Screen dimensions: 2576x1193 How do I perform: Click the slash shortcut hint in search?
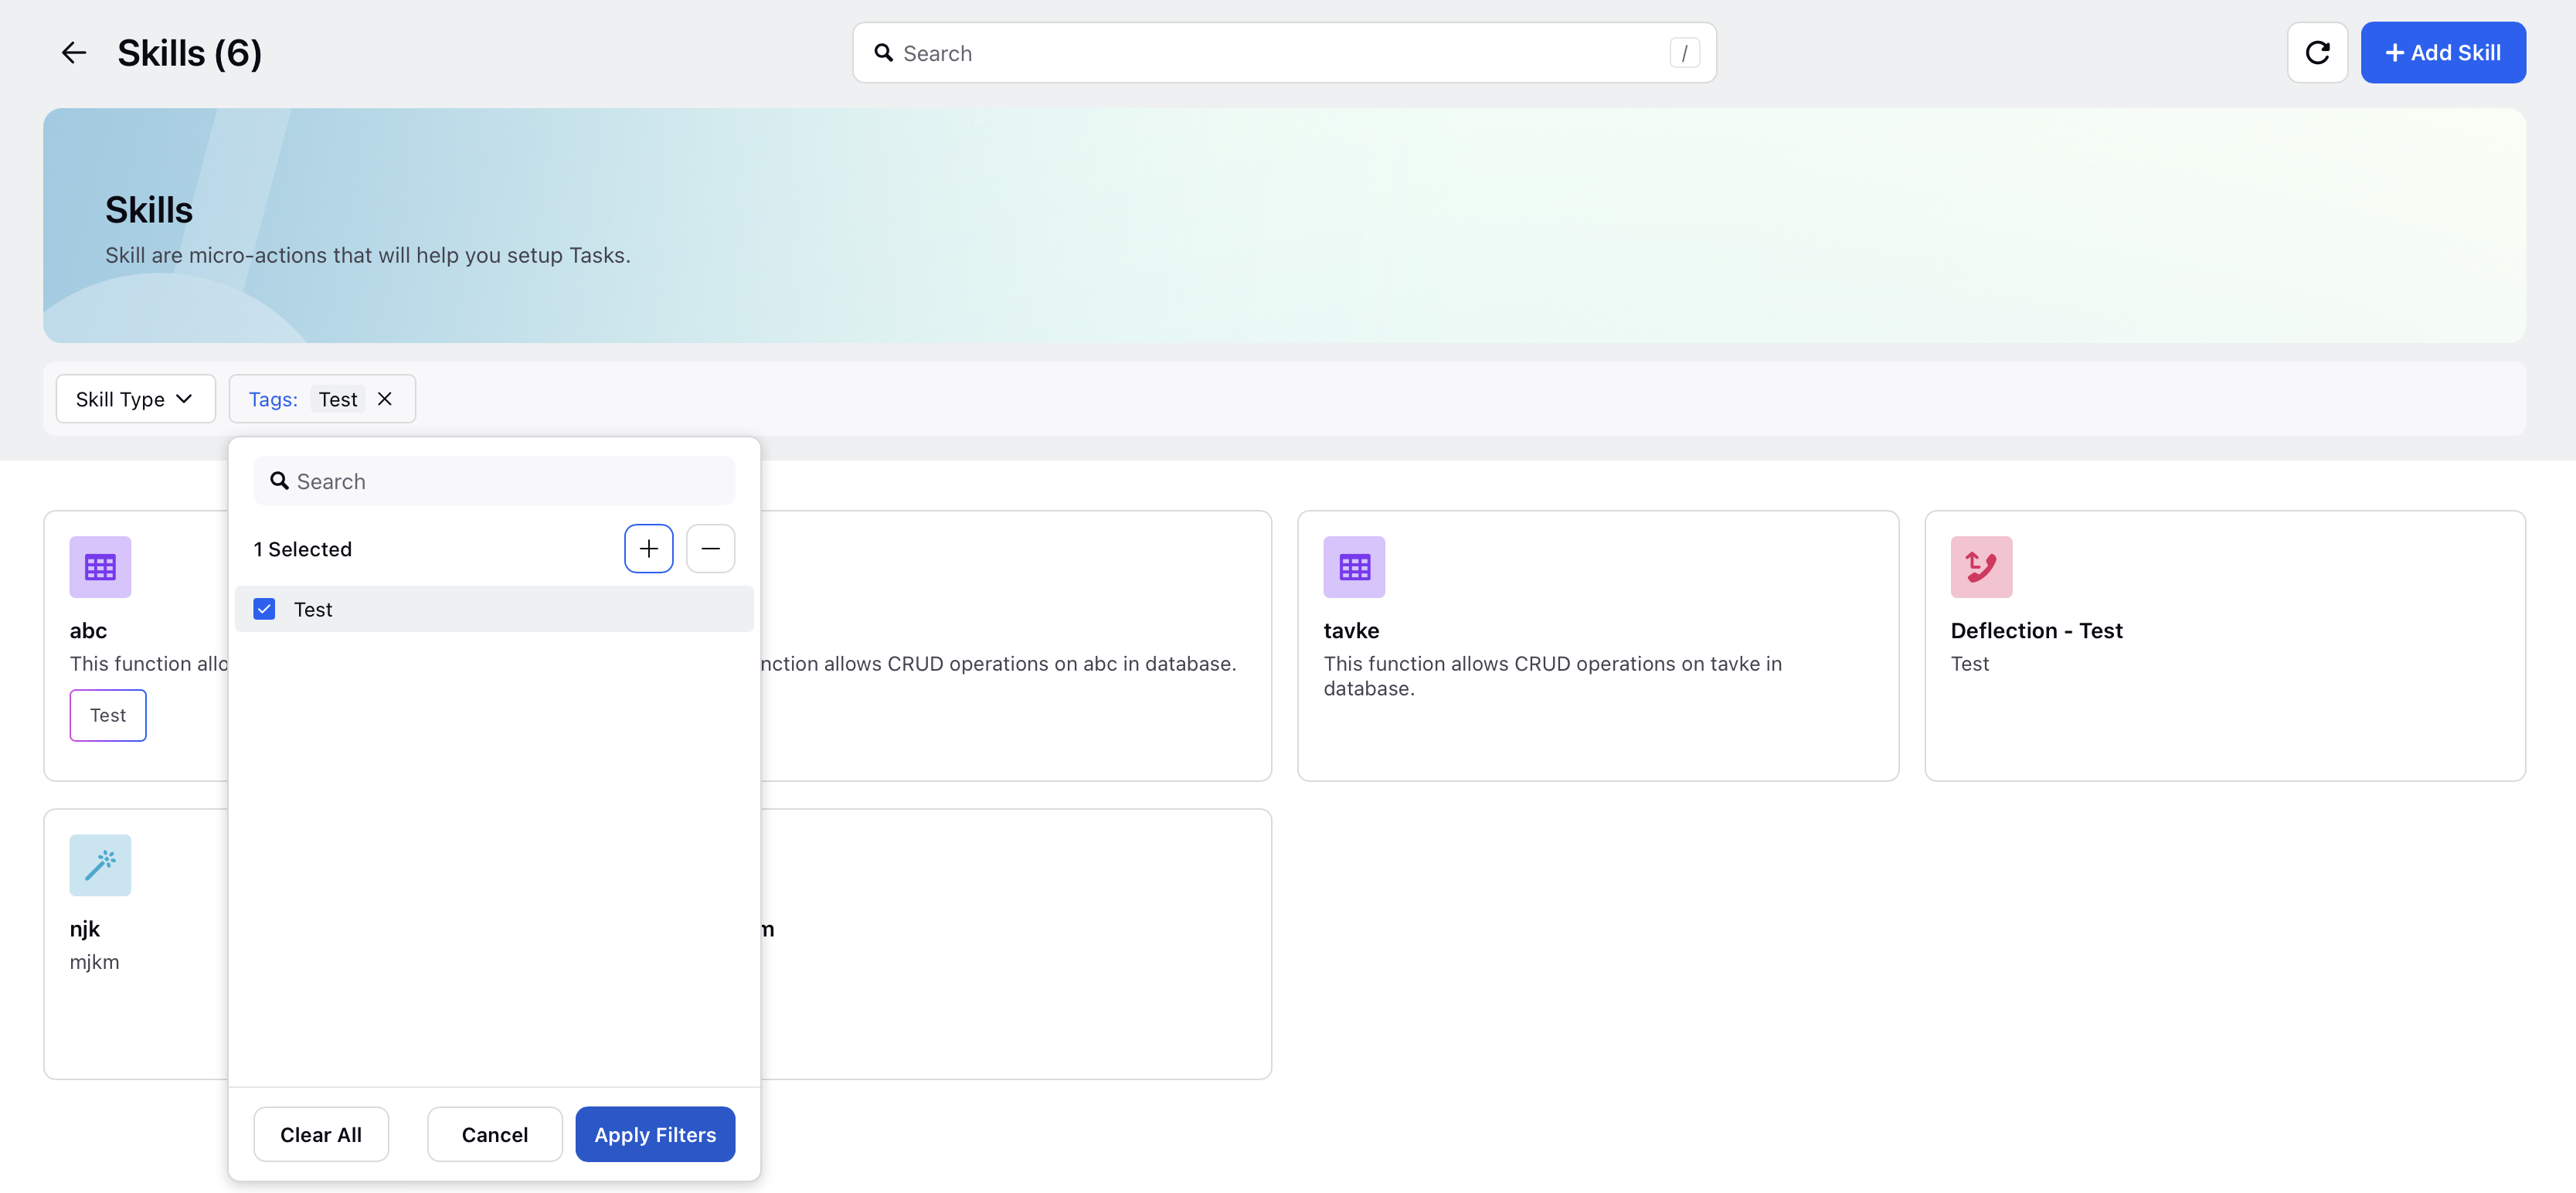tap(1684, 53)
